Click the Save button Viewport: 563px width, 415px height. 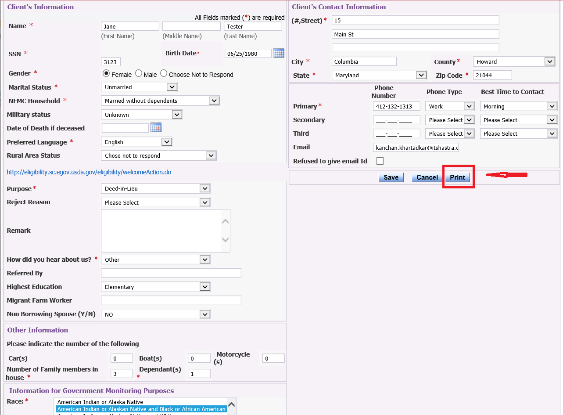tap(391, 177)
